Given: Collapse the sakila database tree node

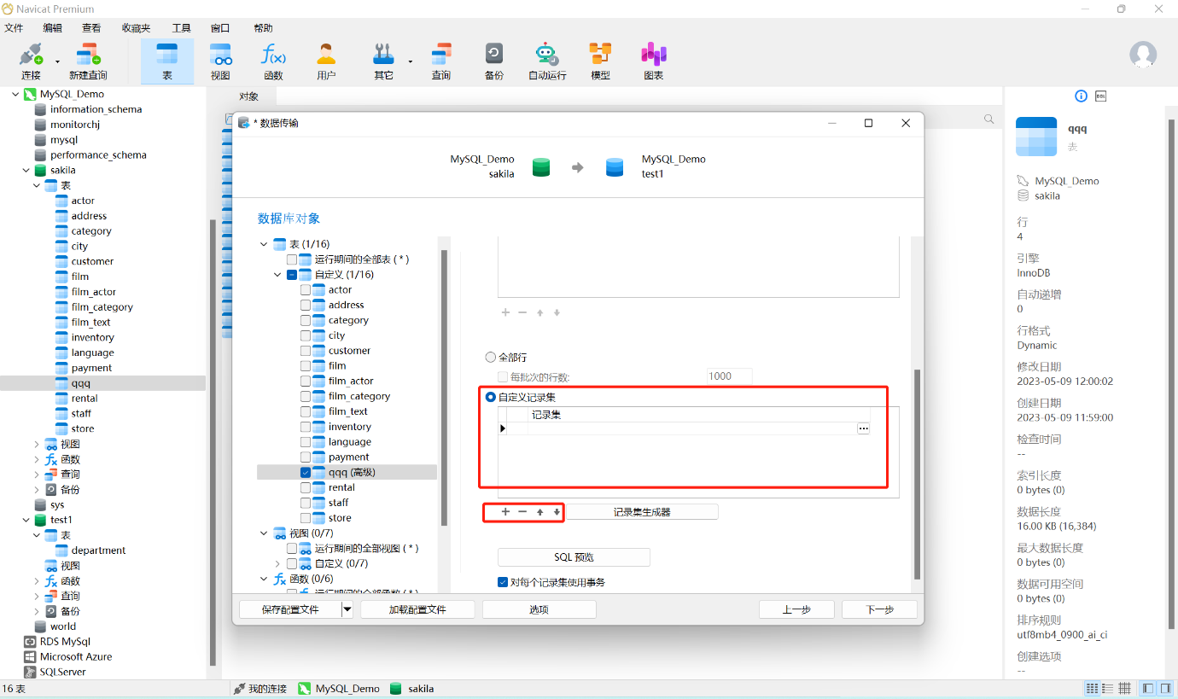Looking at the screenshot, I should point(26,171).
